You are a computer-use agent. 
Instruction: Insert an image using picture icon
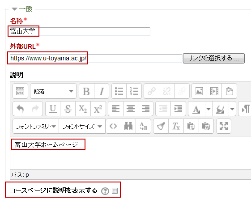[199, 91]
